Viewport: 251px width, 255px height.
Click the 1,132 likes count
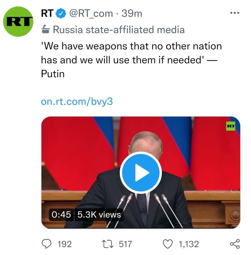[189, 244]
